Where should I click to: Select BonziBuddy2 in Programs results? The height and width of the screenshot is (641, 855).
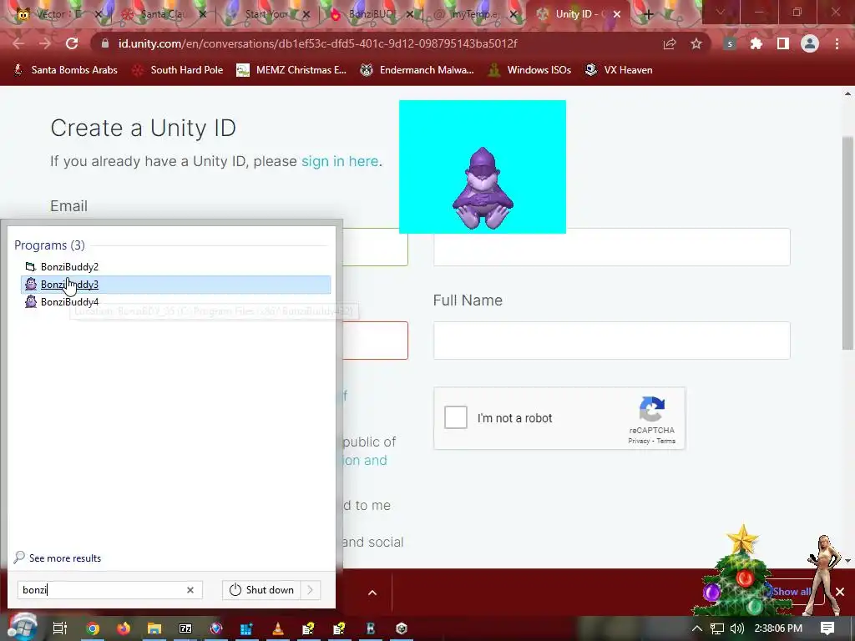click(x=175, y=266)
